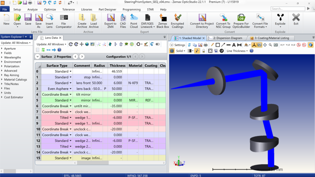
Task: Click the Open ribbon button
Action: tap(17, 21)
